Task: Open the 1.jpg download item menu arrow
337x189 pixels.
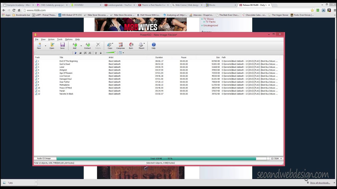Action: [36, 183]
